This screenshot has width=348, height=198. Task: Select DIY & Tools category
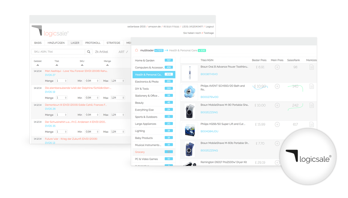click(154, 89)
